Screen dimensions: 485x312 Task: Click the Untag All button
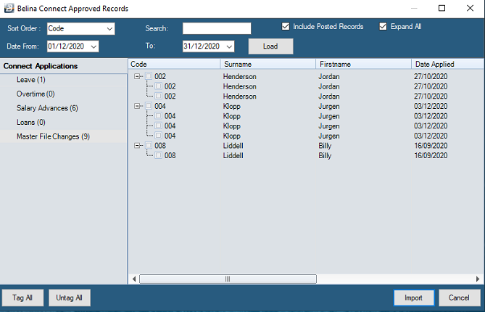[x=70, y=297]
